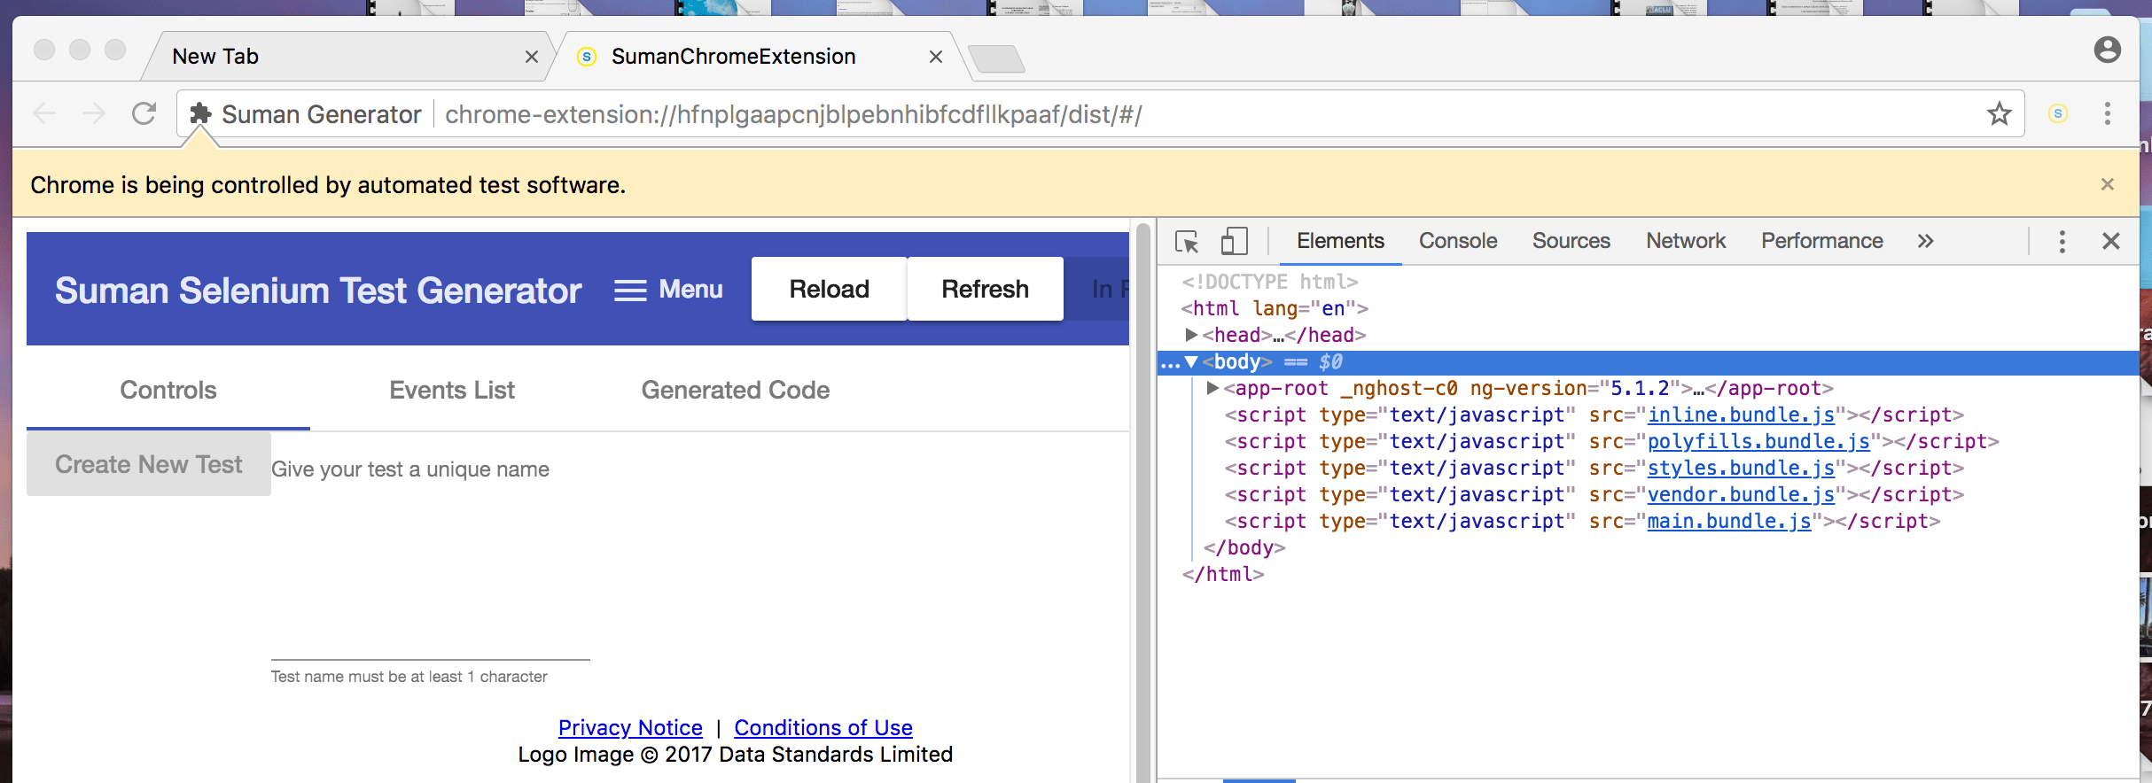Screen dimensions: 2152x783
Task: Open the DevTools three-dot options menu
Action: [x=2062, y=241]
